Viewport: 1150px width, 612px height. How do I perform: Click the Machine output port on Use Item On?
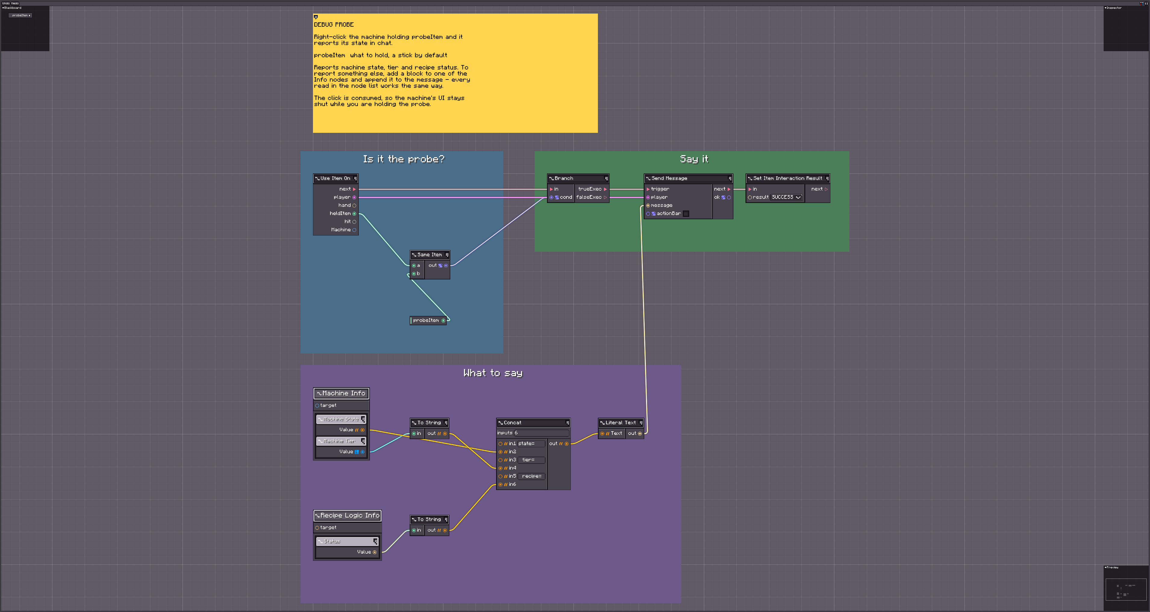(355, 230)
